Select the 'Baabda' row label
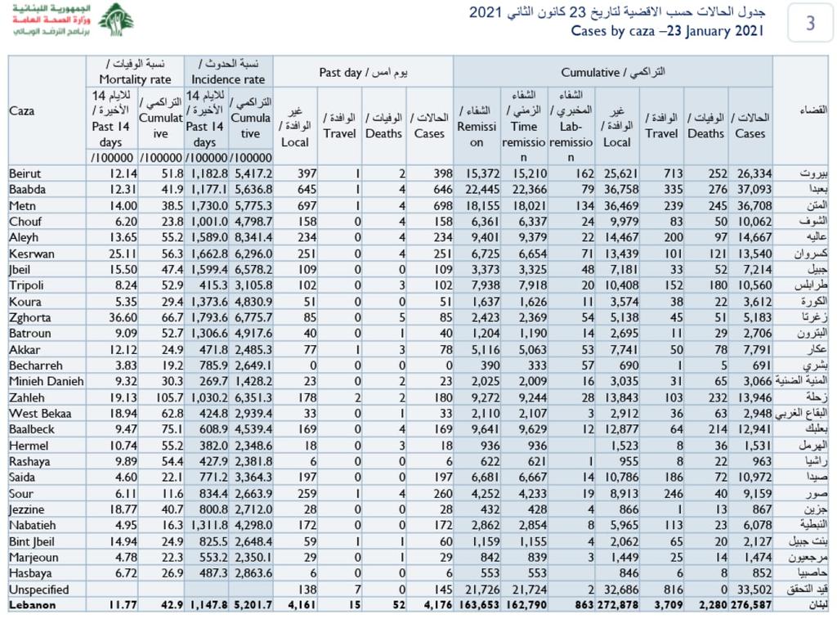Viewport: 837px width, 628px height. tap(27, 190)
